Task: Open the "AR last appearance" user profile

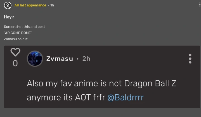Action: [30, 5]
